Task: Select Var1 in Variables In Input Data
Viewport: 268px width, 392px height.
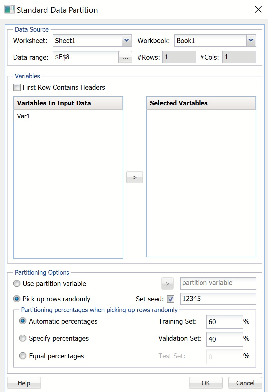Action: (24, 117)
